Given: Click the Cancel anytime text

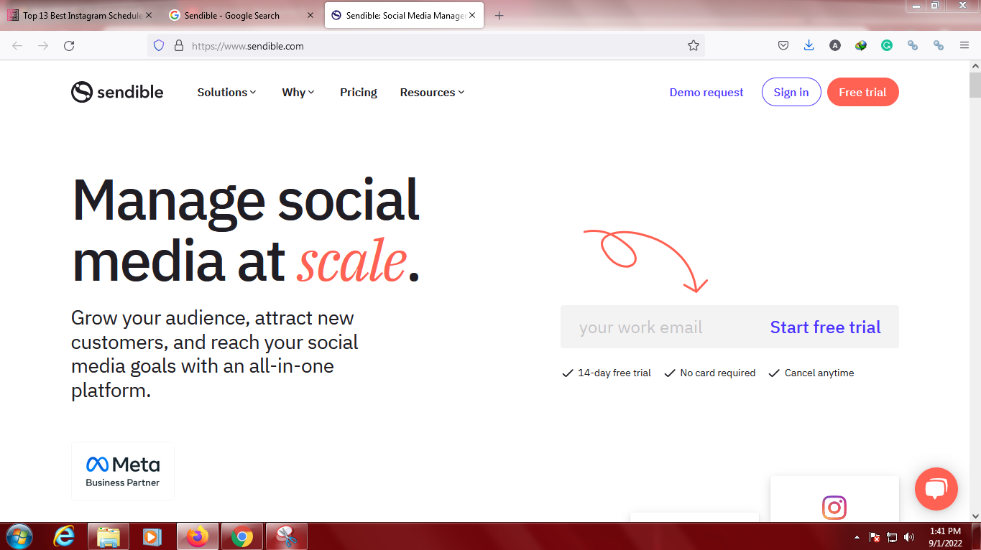Looking at the screenshot, I should coord(819,373).
